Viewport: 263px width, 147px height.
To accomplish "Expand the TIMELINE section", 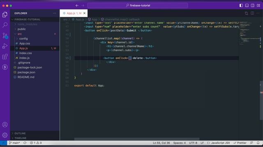I will pos(35,138).
